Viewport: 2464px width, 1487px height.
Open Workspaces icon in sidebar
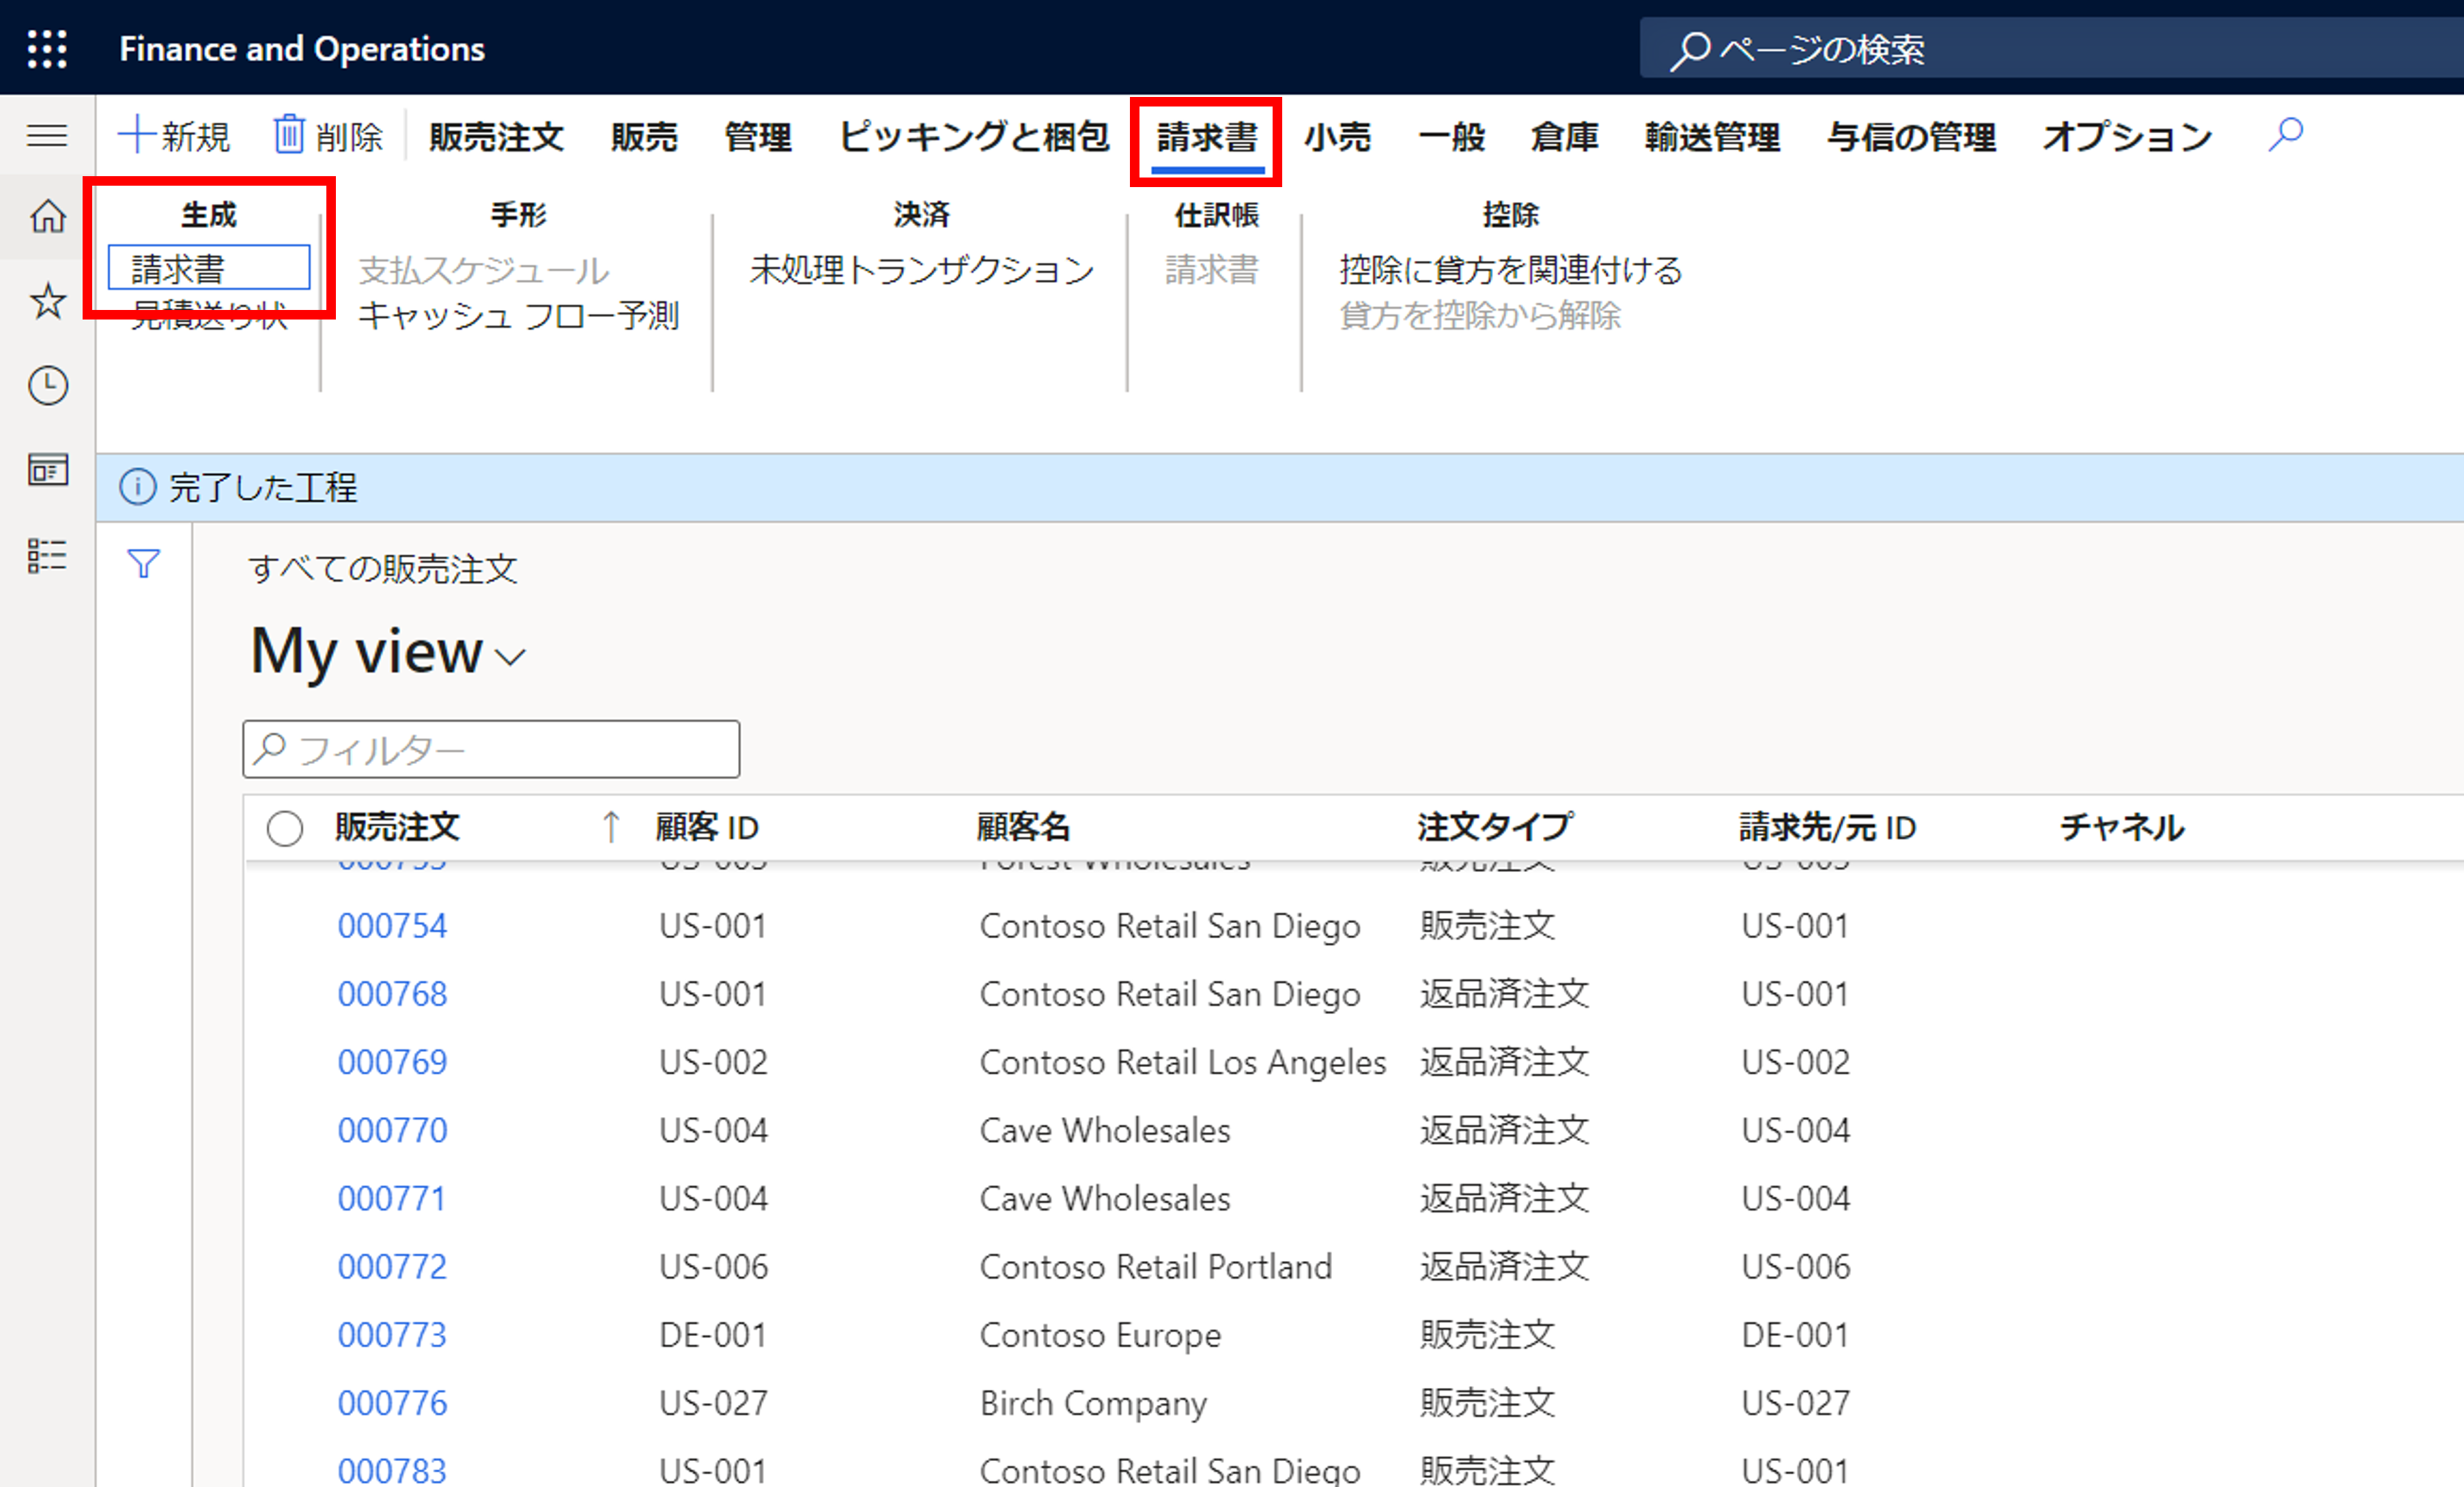[x=47, y=469]
